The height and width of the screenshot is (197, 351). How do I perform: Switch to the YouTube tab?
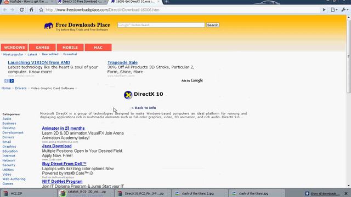click(28, 2)
